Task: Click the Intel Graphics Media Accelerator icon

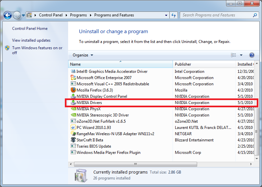Action: [73, 71]
